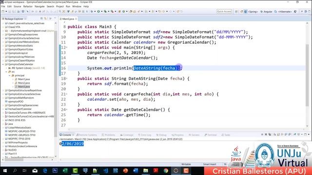Click the Remove Launch console icon
The height and width of the screenshot is (175, 312).
tap(266, 135)
